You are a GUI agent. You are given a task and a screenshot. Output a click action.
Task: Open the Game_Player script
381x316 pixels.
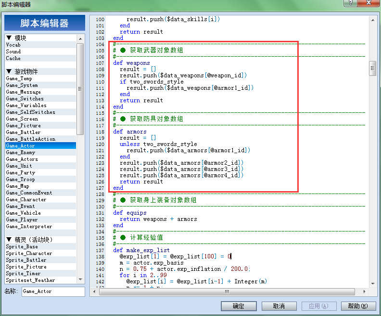(x=40, y=220)
